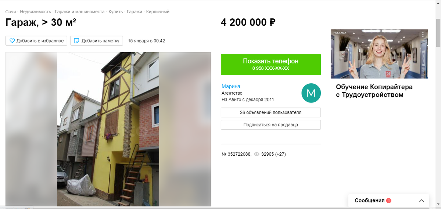Open the Кирпичный breadcrumb link
The height and width of the screenshot is (209, 441).
158,12
